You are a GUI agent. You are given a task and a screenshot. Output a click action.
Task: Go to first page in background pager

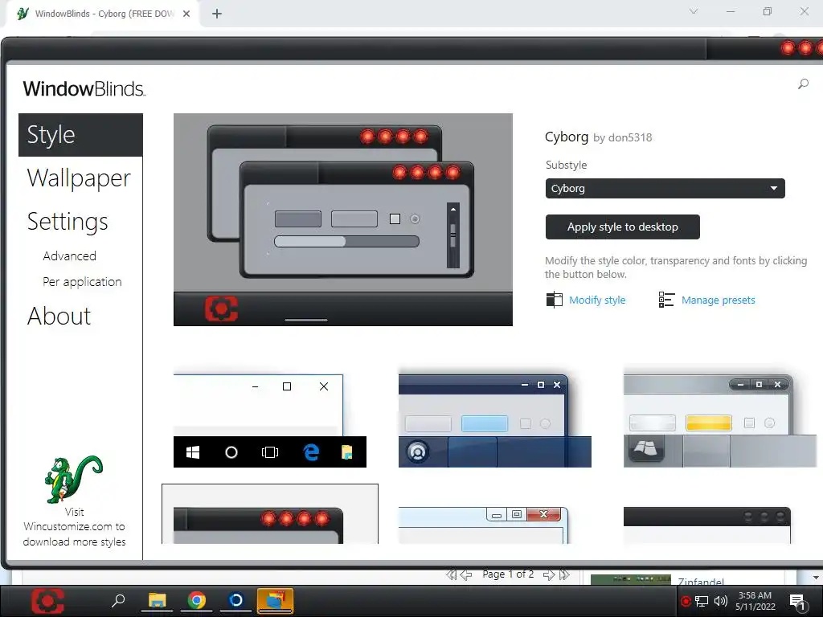[451, 574]
